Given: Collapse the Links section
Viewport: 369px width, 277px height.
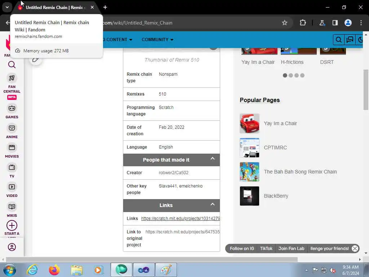Looking at the screenshot, I should point(213,204).
